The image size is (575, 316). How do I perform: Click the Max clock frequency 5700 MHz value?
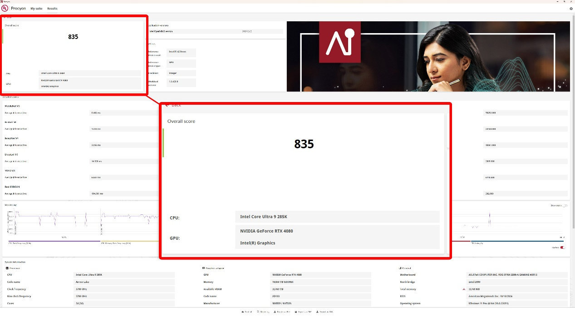124,296
